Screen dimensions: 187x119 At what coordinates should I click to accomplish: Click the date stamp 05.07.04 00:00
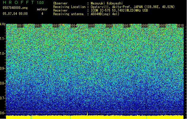(15, 14)
